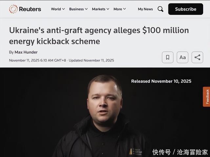Expand the World menu chevron
Screen dimensions: 210x157
pos(63,9)
